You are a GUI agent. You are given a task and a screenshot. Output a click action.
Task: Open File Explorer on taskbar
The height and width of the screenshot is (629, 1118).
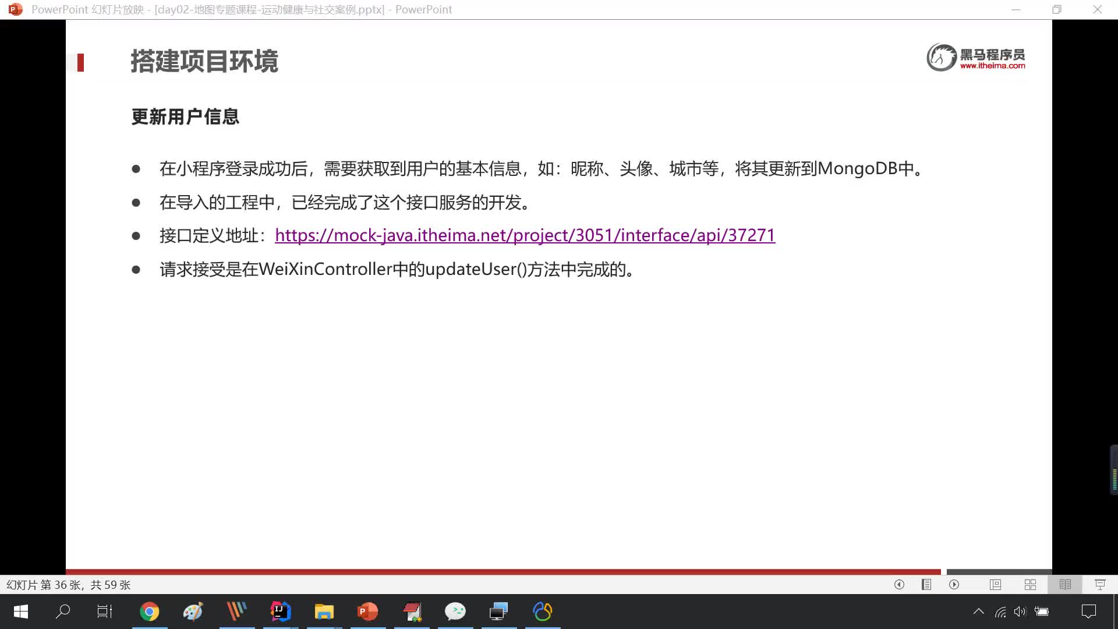point(324,612)
